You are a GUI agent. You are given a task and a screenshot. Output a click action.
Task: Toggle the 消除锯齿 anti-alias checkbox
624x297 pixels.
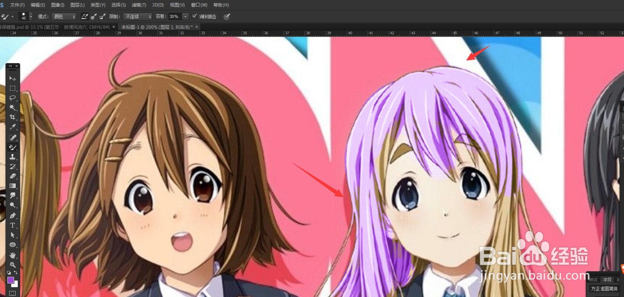tap(195, 16)
